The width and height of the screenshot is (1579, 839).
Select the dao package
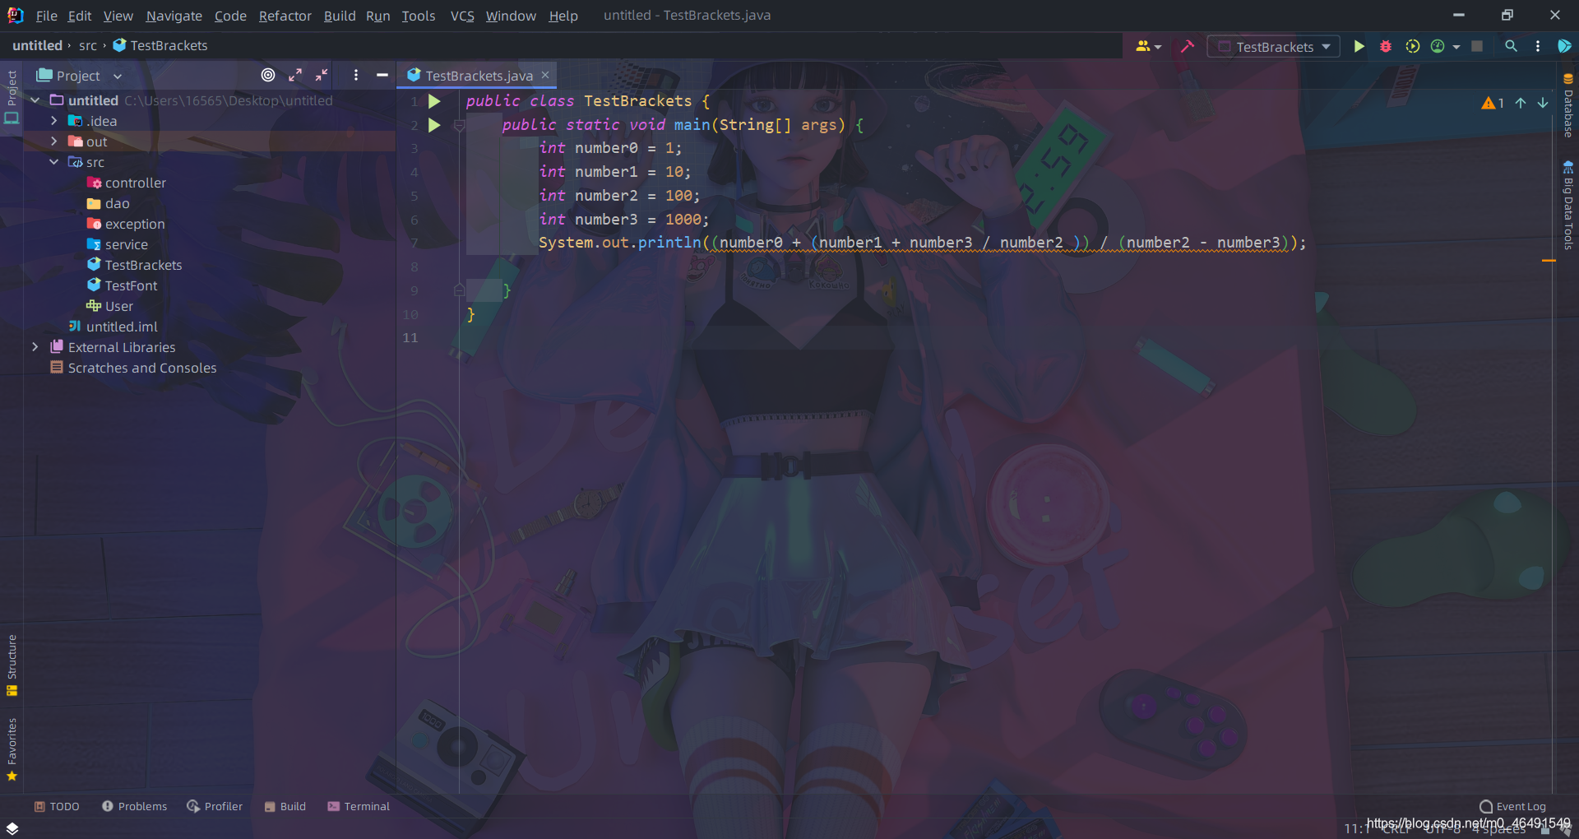coord(108,203)
